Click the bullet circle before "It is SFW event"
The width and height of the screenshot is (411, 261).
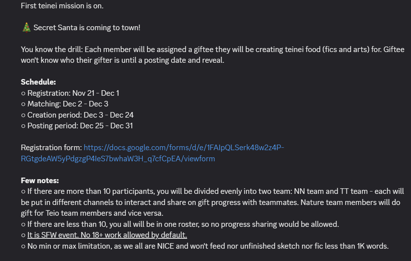click(23, 236)
